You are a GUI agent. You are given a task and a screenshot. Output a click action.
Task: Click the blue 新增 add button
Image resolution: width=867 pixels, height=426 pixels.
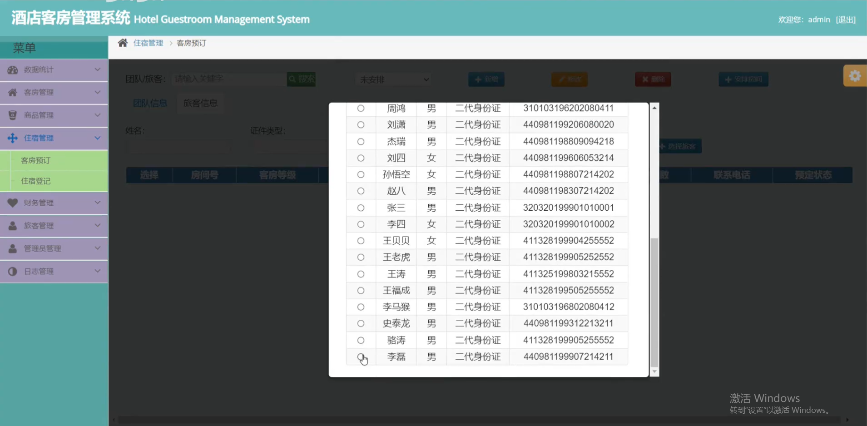[x=486, y=79]
